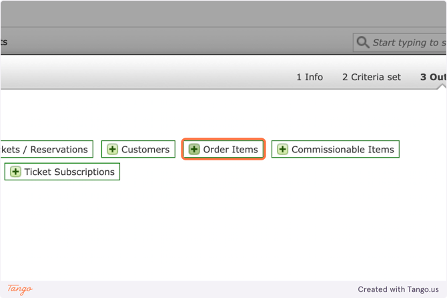Click the magnifying glass search icon

(x=363, y=42)
